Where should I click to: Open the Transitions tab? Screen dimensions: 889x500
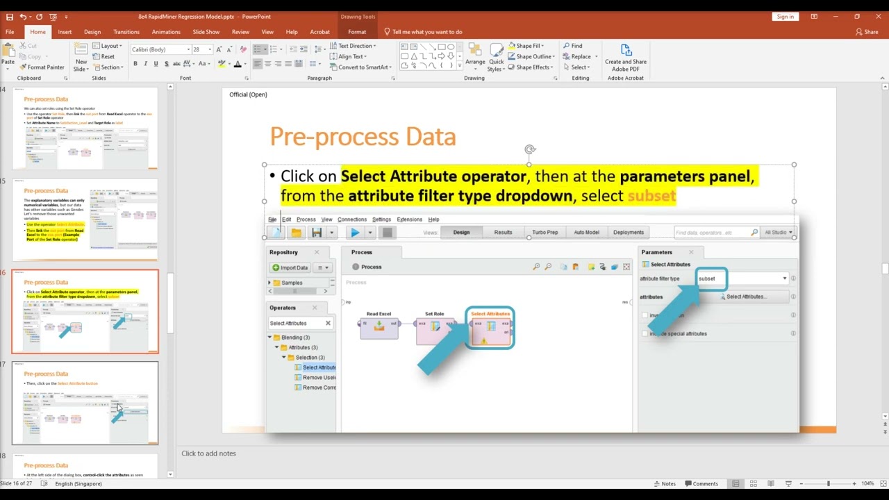click(126, 32)
